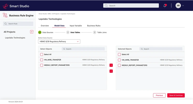Image resolution: width=193 pixels, height=104 pixels.
Task: Tick WEEKLY_REPORT_PARAMETERS checkbox in Selected Objects
Action: click(x=119, y=65)
